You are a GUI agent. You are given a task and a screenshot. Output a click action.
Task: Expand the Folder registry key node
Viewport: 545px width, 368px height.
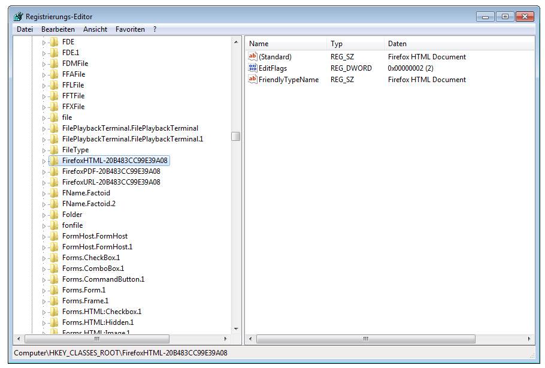pyautogui.click(x=44, y=215)
